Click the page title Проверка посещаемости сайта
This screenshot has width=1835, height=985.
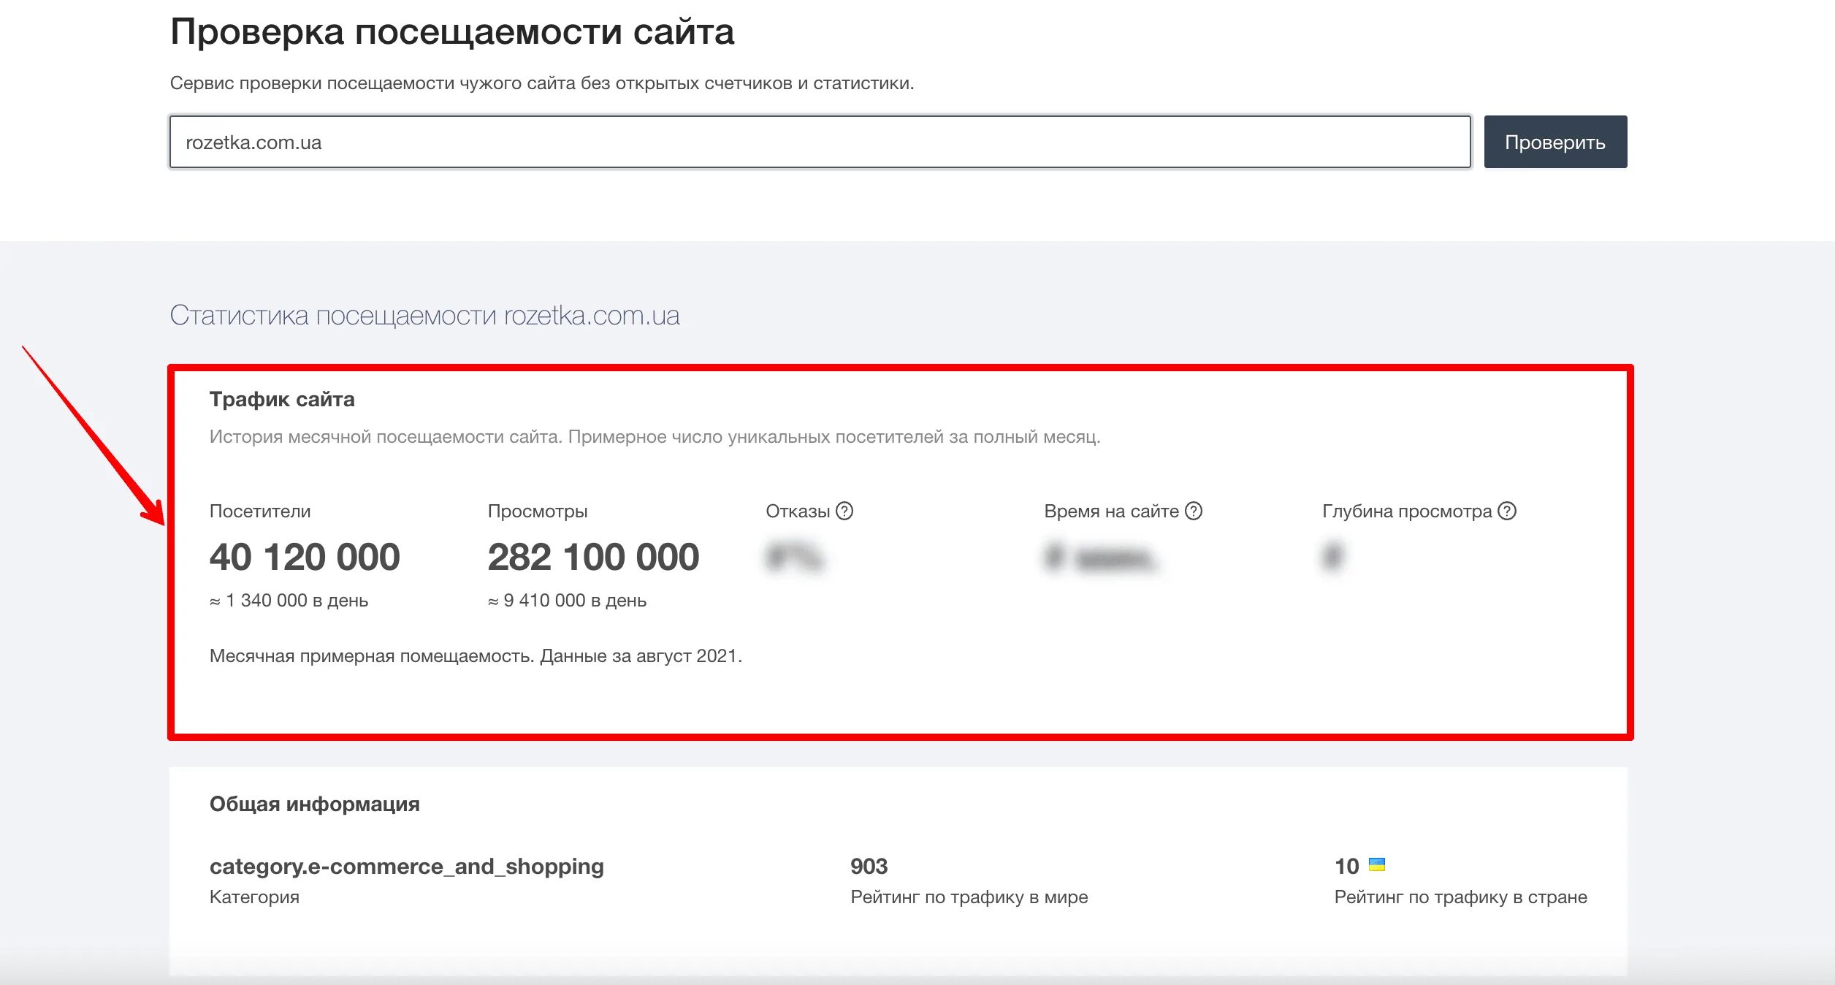[x=452, y=32]
